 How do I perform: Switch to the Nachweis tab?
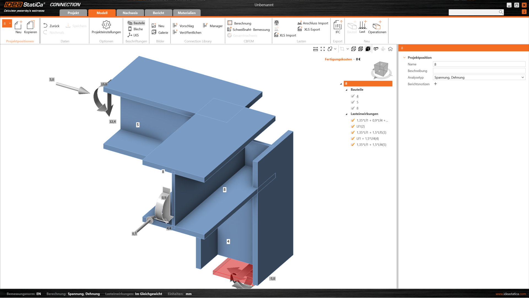(x=130, y=13)
